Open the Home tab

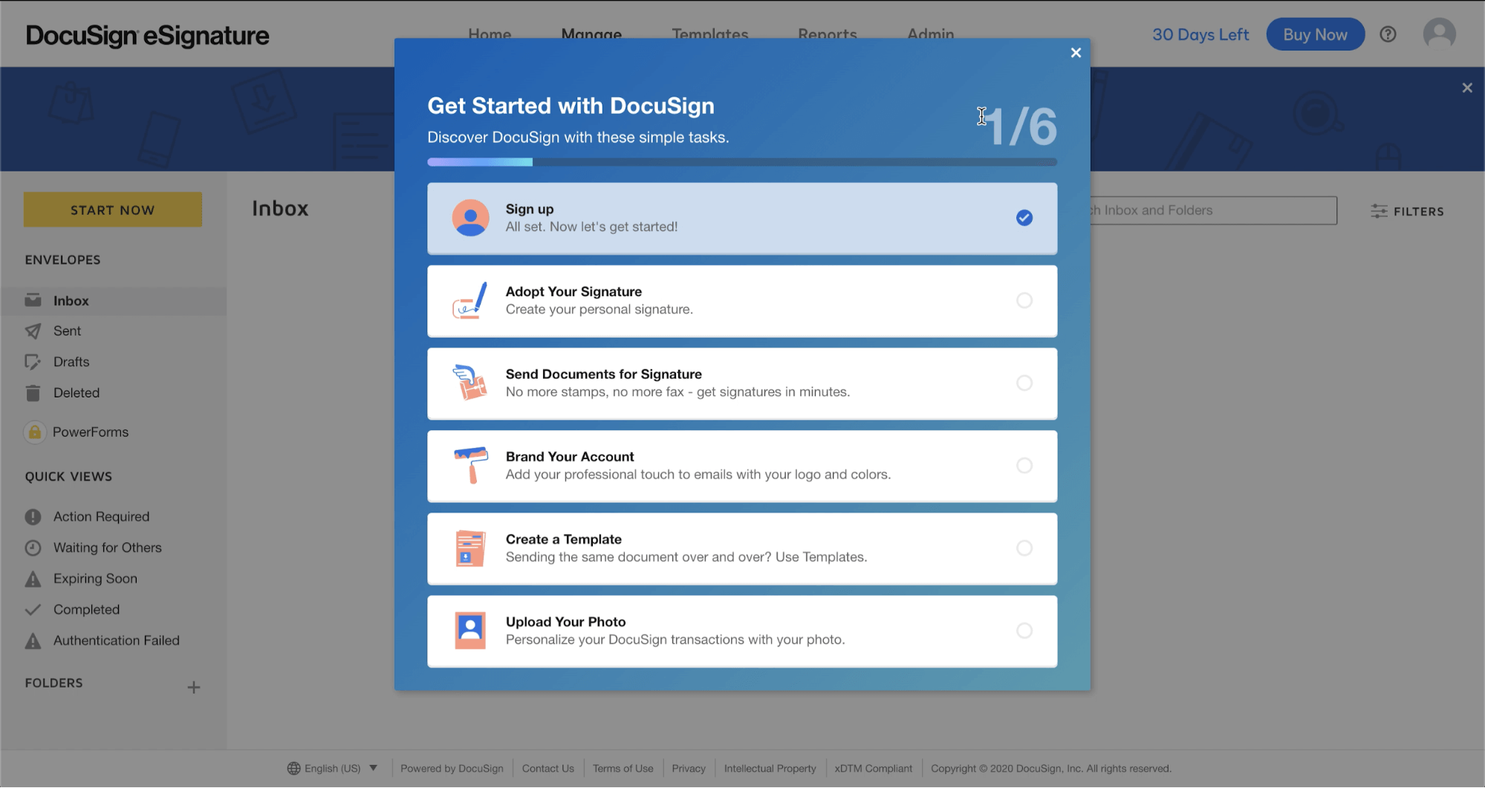[490, 34]
